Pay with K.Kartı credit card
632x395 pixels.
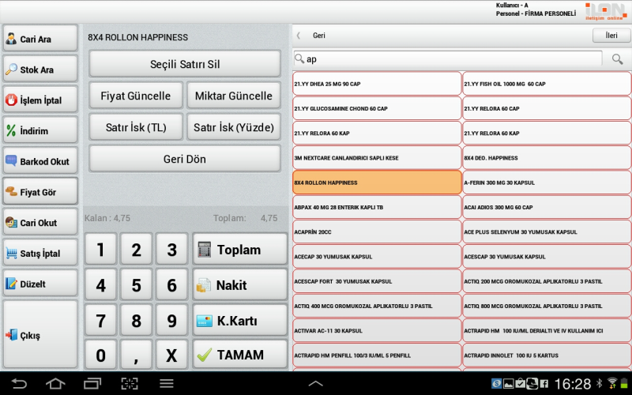click(239, 321)
